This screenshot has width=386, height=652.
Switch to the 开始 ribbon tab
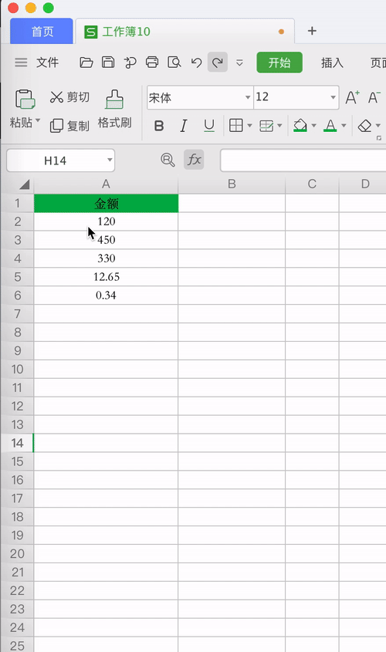coord(279,62)
